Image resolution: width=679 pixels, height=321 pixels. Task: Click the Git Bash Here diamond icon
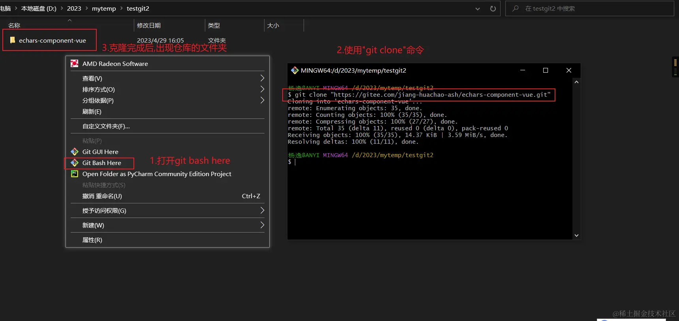pyautogui.click(x=75, y=163)
